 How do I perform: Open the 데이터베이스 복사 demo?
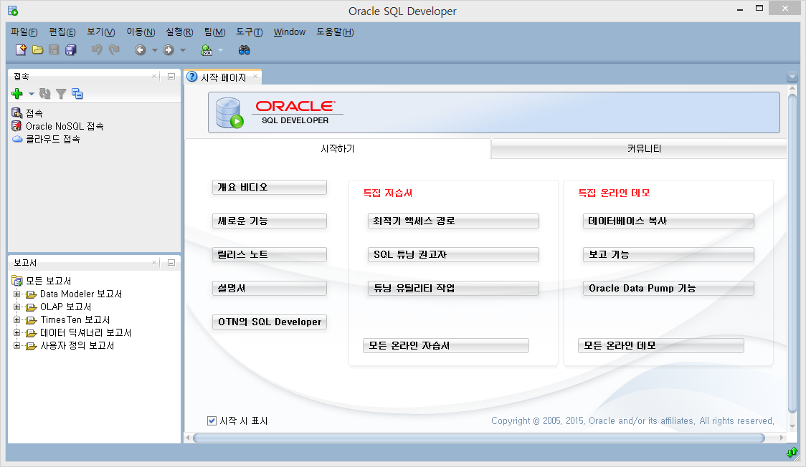tap(668, 221)
